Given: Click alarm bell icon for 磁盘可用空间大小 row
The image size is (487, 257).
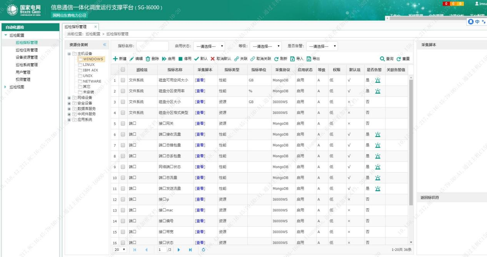Looking at the screenshot, I should (x=377, y=81).
